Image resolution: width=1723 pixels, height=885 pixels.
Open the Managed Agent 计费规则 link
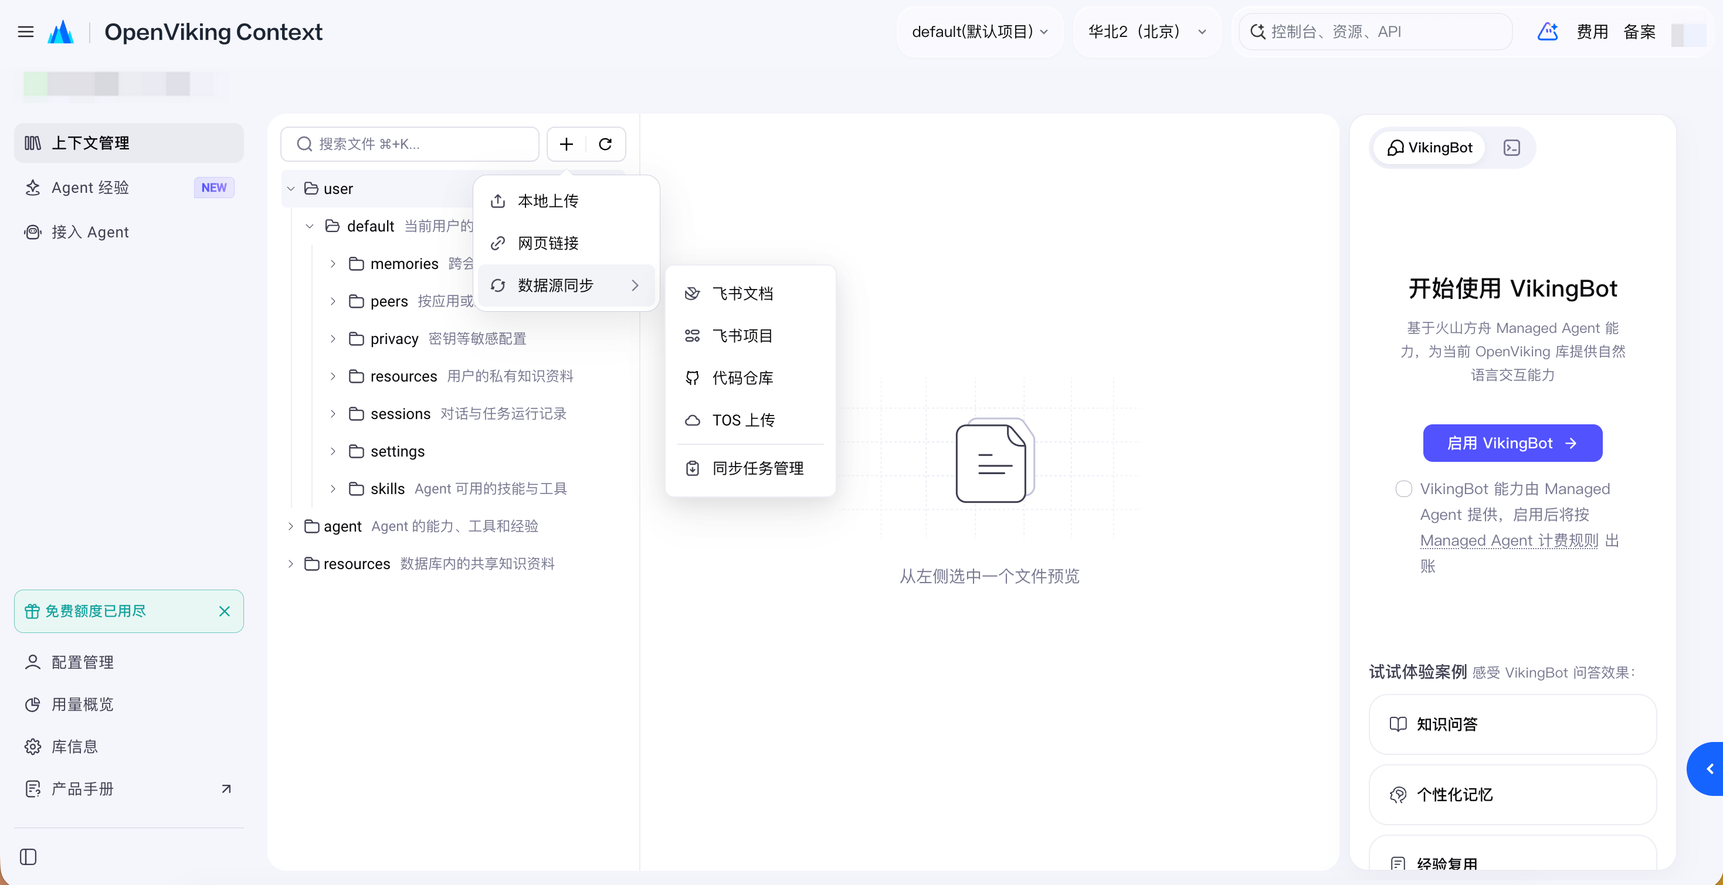(1509, 540)
